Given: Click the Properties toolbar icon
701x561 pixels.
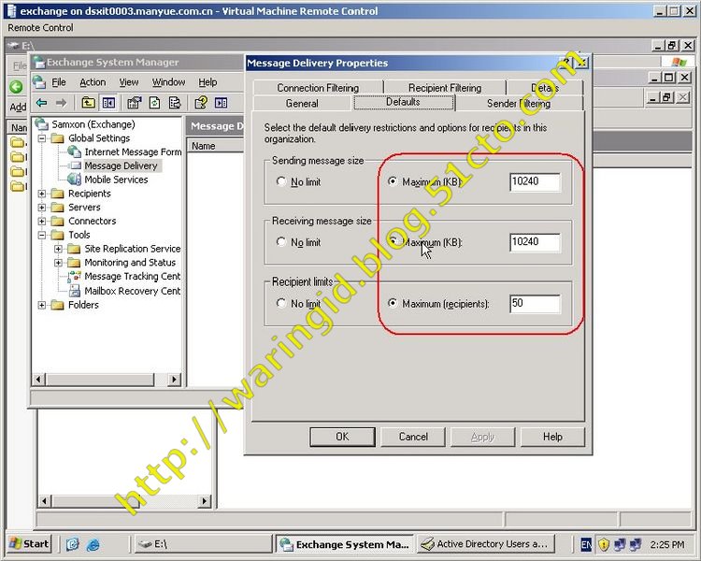Looking at the screenshot, I should pos(134,103).
